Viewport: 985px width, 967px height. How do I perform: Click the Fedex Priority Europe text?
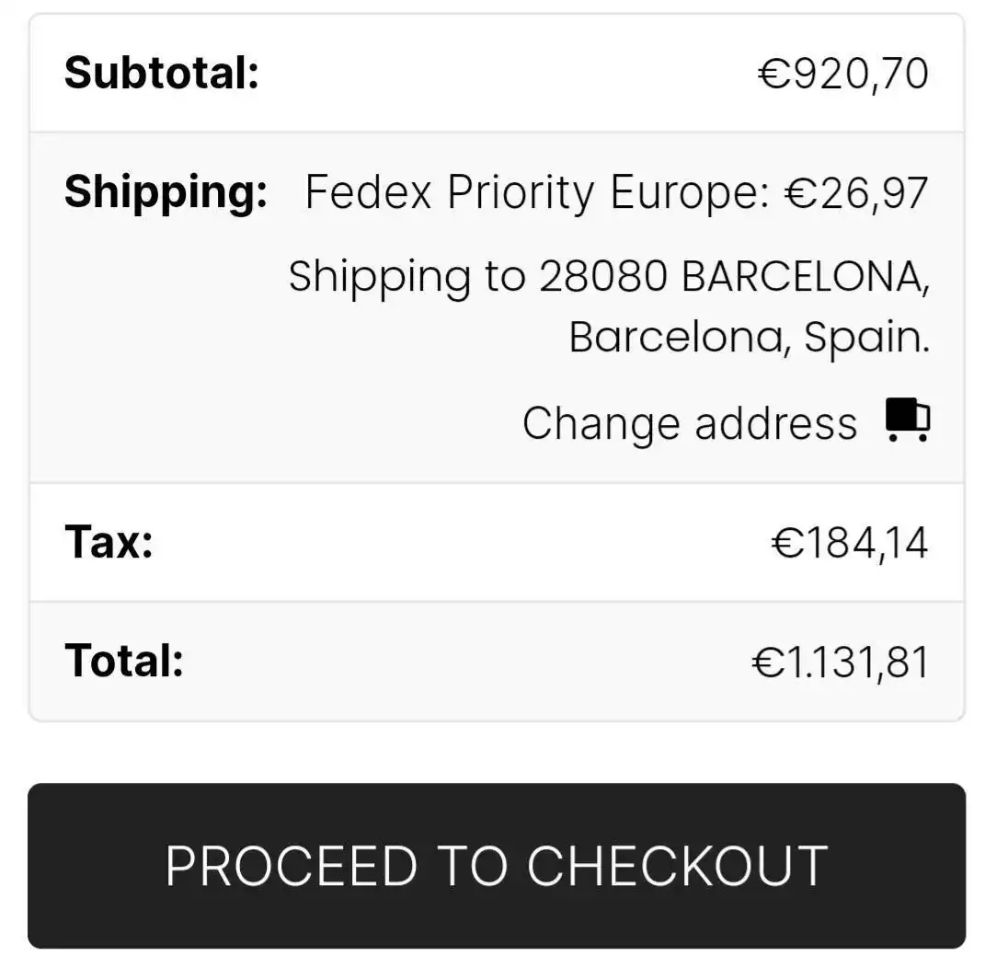pyautogui.click(x=536, y=193)
